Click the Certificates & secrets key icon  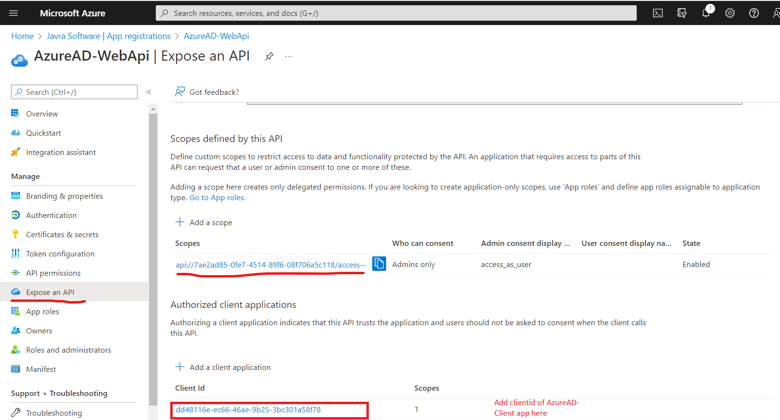click(x=15, y=234)
